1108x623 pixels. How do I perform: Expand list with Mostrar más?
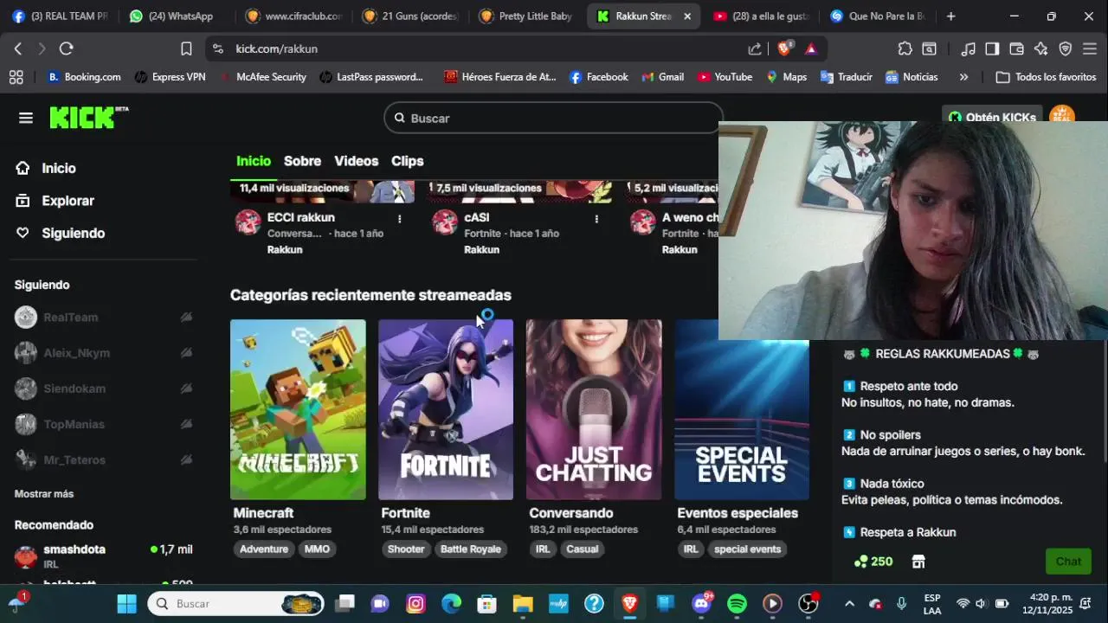coord(44,494)
